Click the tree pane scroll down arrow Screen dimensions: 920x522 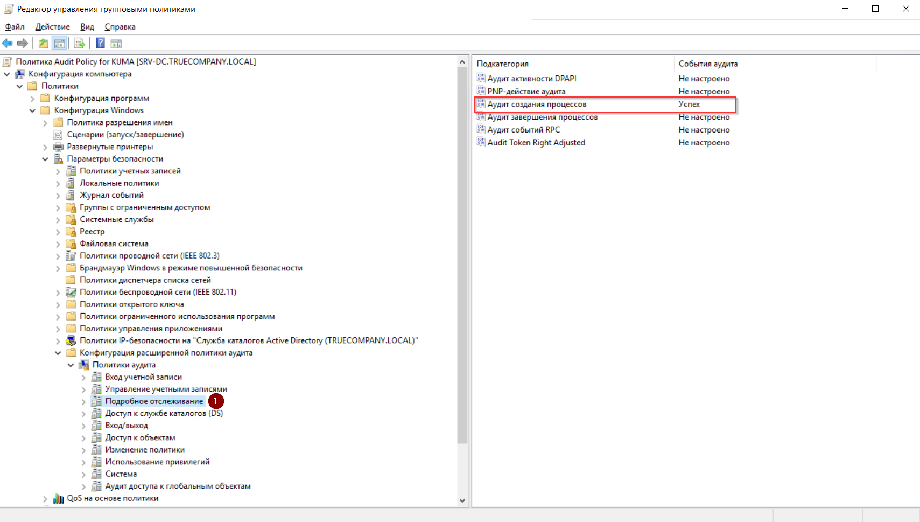[462, 500]
